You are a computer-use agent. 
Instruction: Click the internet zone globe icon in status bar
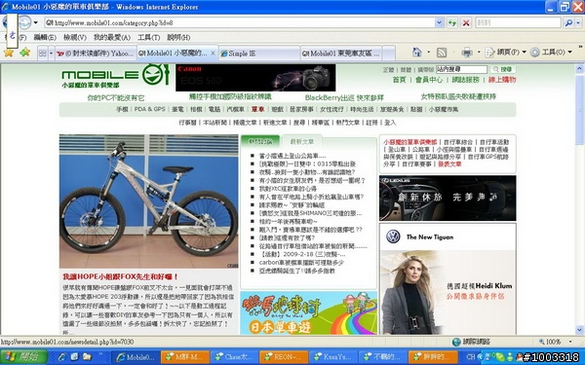[x=456, y=342]
